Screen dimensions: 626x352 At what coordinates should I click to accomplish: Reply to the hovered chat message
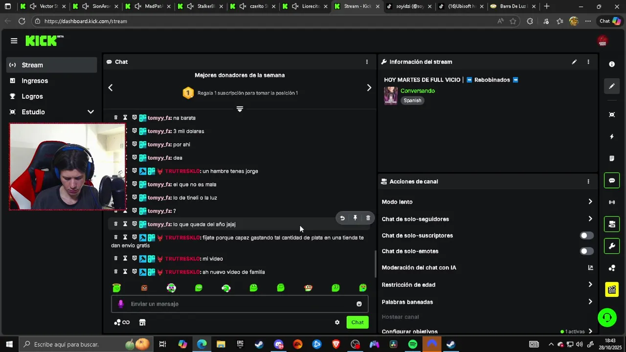coord(342,218)
